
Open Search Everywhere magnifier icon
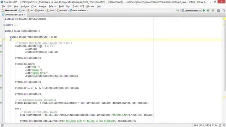[x=224, y=10]
